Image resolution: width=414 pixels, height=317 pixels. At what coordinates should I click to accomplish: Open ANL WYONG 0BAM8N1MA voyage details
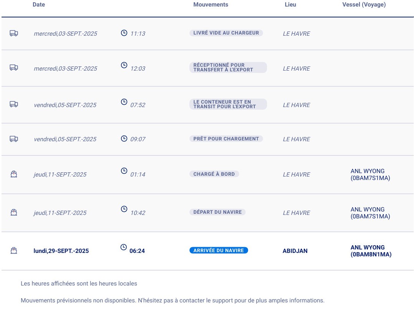coord(371,251)
